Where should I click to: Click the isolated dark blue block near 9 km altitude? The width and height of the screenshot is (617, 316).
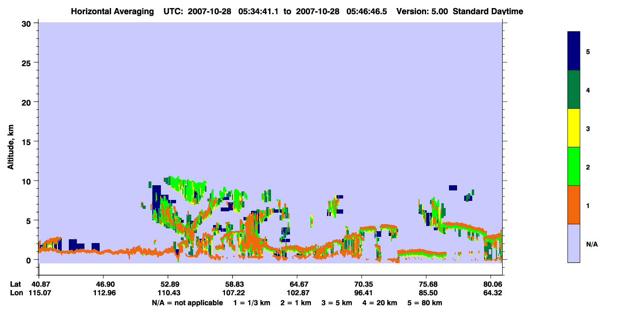pyautogui.click(x=453, y=188)
